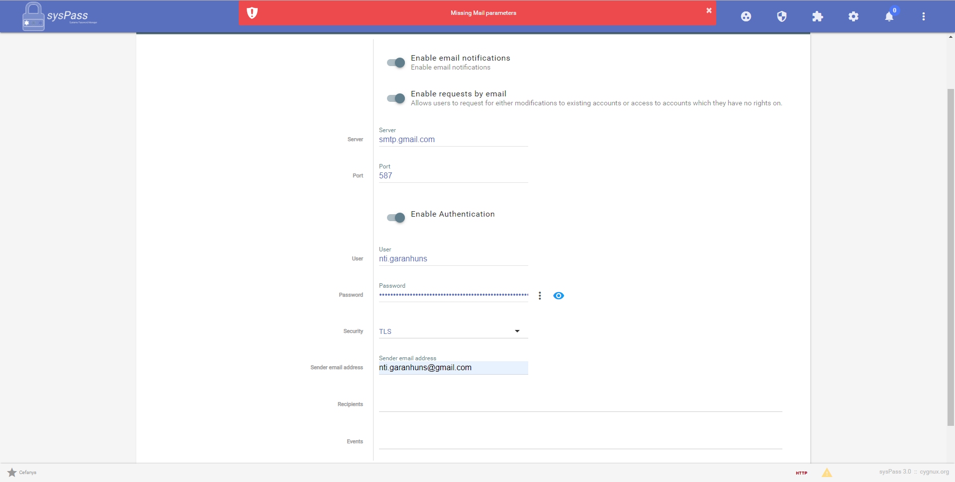Click the Password input field

click(x=453, y=295)
